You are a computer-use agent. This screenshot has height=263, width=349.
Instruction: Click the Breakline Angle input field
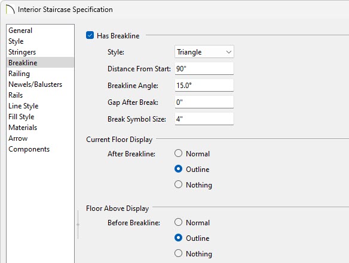(204, 85)
